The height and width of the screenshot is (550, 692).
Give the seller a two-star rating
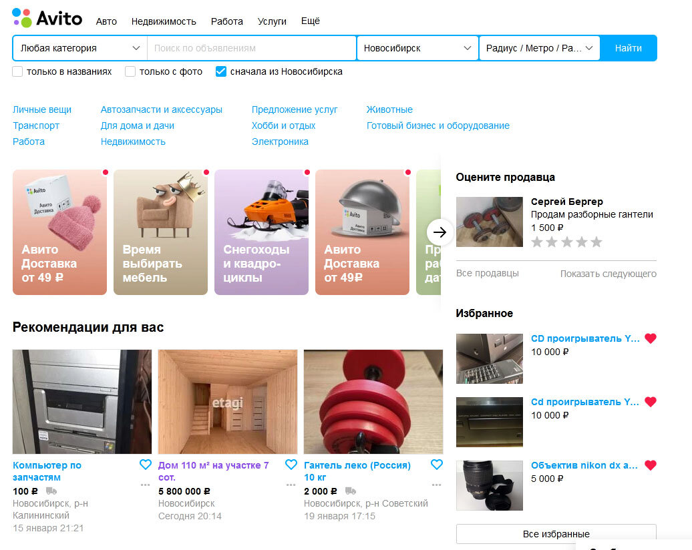[x=552, y=242]
